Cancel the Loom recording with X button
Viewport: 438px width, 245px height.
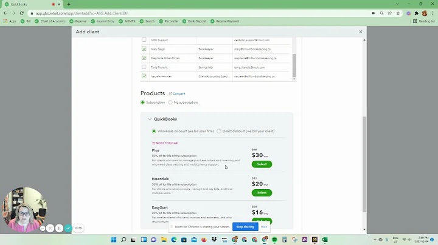click(x=50, y=228)
